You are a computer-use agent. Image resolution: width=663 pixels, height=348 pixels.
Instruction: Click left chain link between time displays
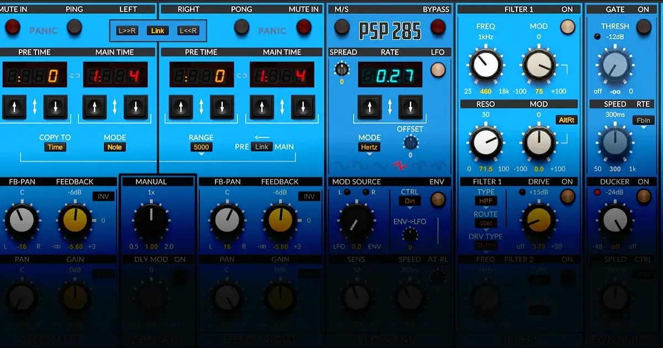click(75, 76)
